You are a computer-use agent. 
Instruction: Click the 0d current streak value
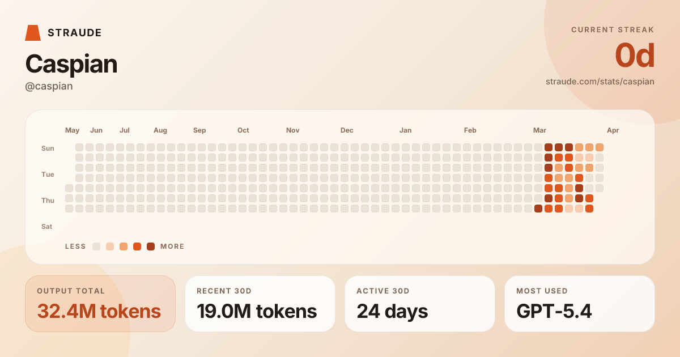[634, 56]
